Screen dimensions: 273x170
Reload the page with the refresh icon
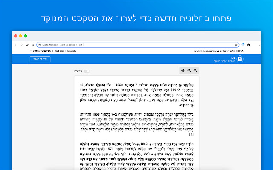[27, 45]
